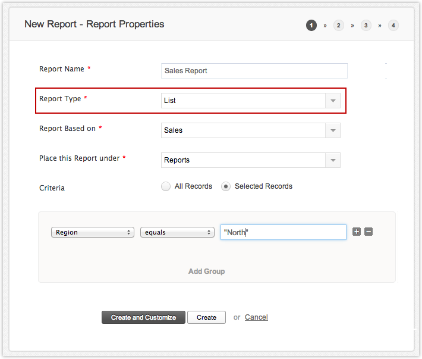Click the minus icon to remove criteria row
This screenshot has height=359, width=422.
pyautogui.click(x=369, y=232)
